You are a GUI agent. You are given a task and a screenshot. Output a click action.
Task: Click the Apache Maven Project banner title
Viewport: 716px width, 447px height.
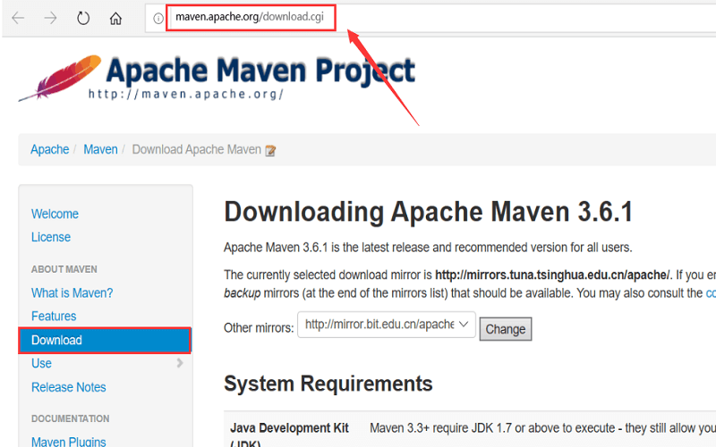[260, 71]
